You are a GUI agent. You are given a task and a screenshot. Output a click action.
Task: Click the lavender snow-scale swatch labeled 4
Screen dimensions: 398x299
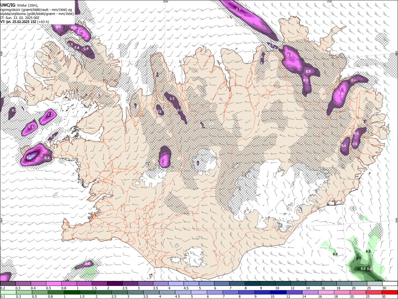click(176, 284)
